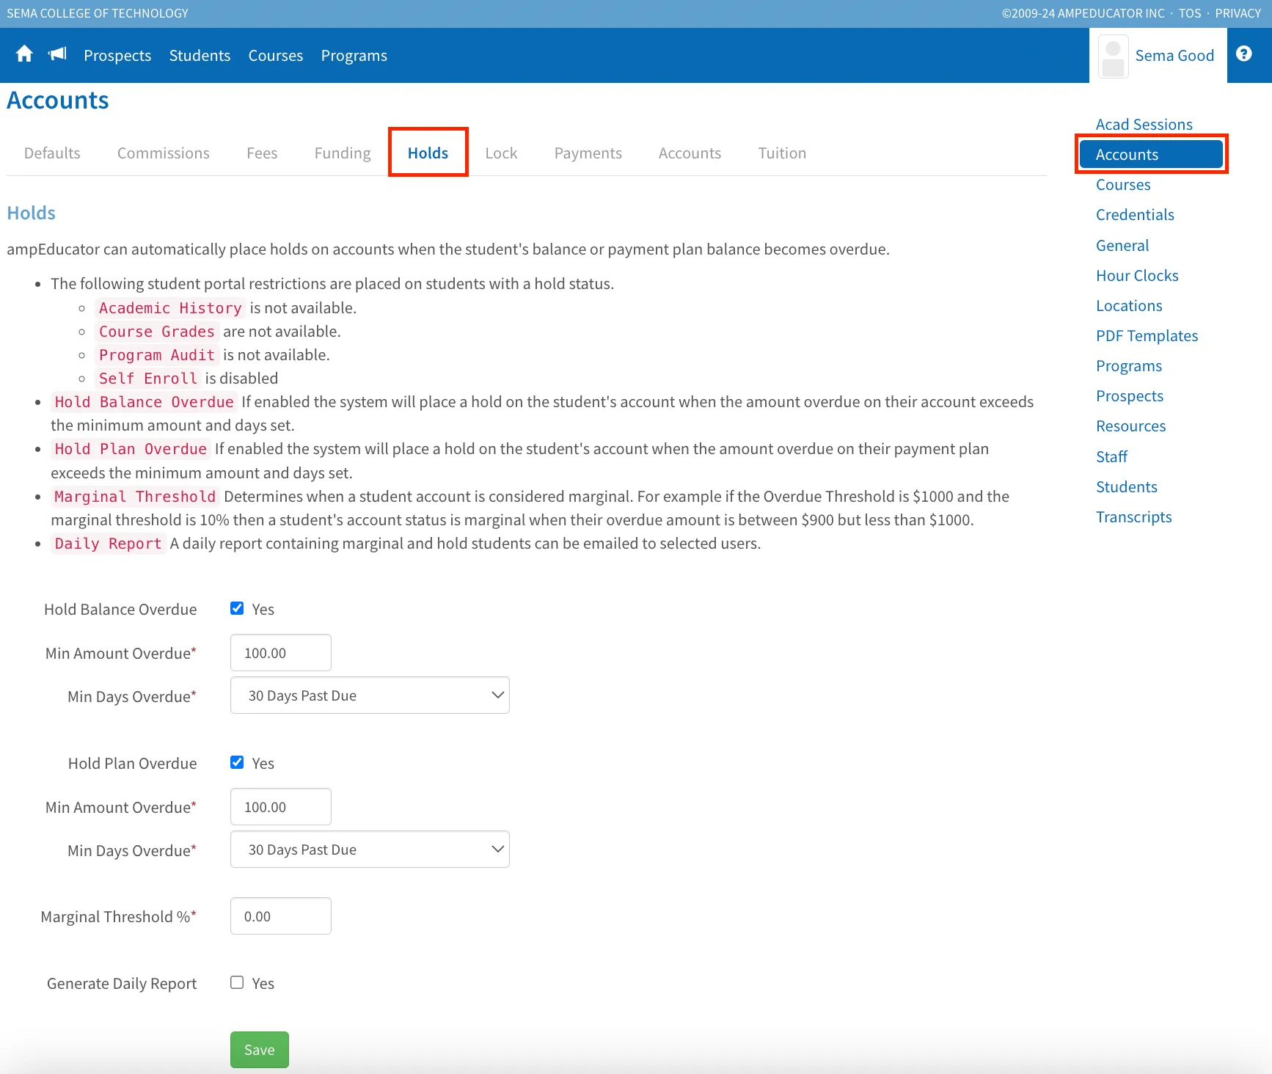The width and height of the screenshot is (1272, 1074).
Task: Switch to the Tuition tab
Action: 782,153
